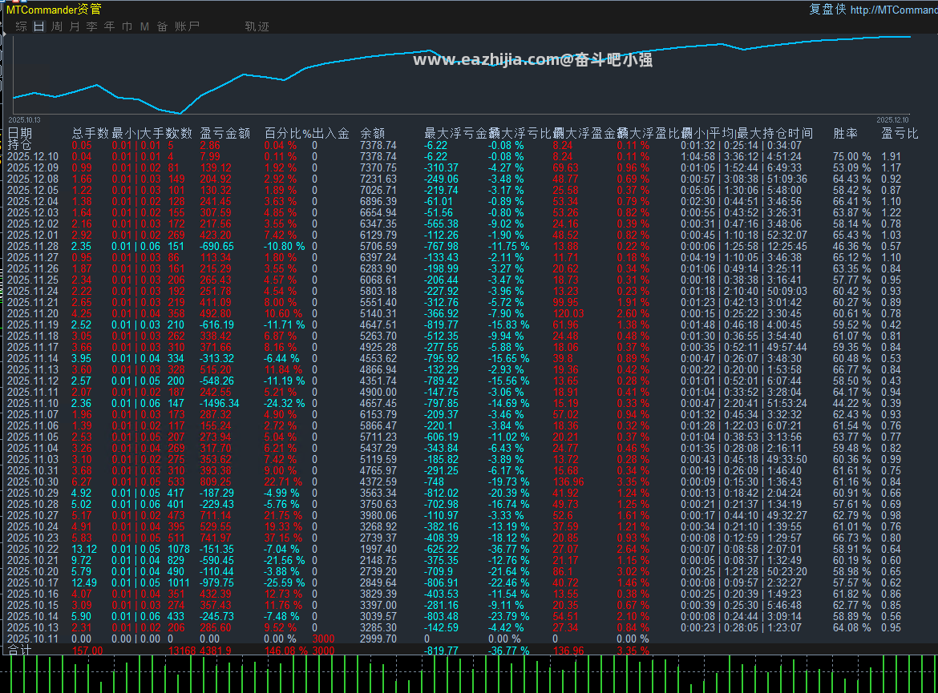Image resolution: width=938 pixels, height=693 pixels.
Task: Click the 2025.10.13 chart start date label
Action: pos(25,120)
